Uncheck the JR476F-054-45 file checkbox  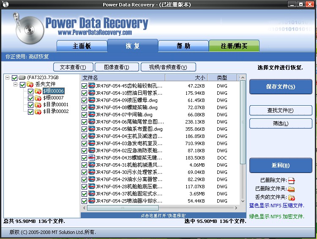pyautogui.click(x=84, y=86)
